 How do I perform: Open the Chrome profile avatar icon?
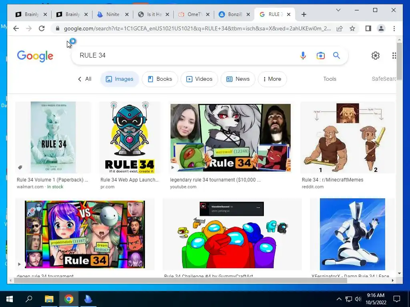click(381, 28)
